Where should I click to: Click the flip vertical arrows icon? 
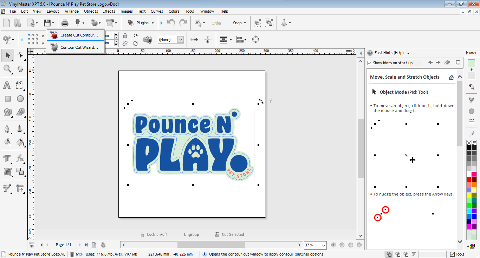[x=207, y=40]
